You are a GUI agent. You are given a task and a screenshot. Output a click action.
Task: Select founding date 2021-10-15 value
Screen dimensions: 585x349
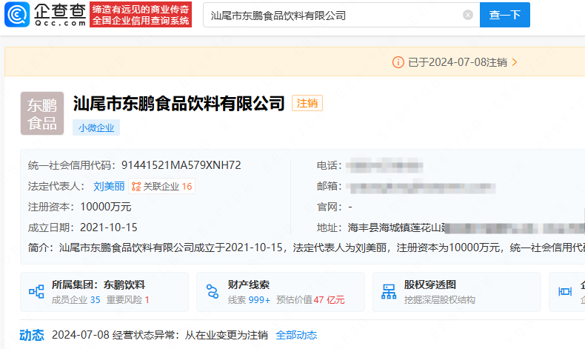pos(109,227)
